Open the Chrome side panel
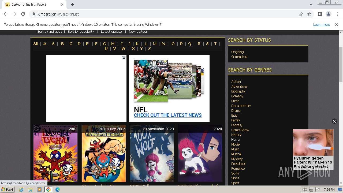 pos(320,14)
